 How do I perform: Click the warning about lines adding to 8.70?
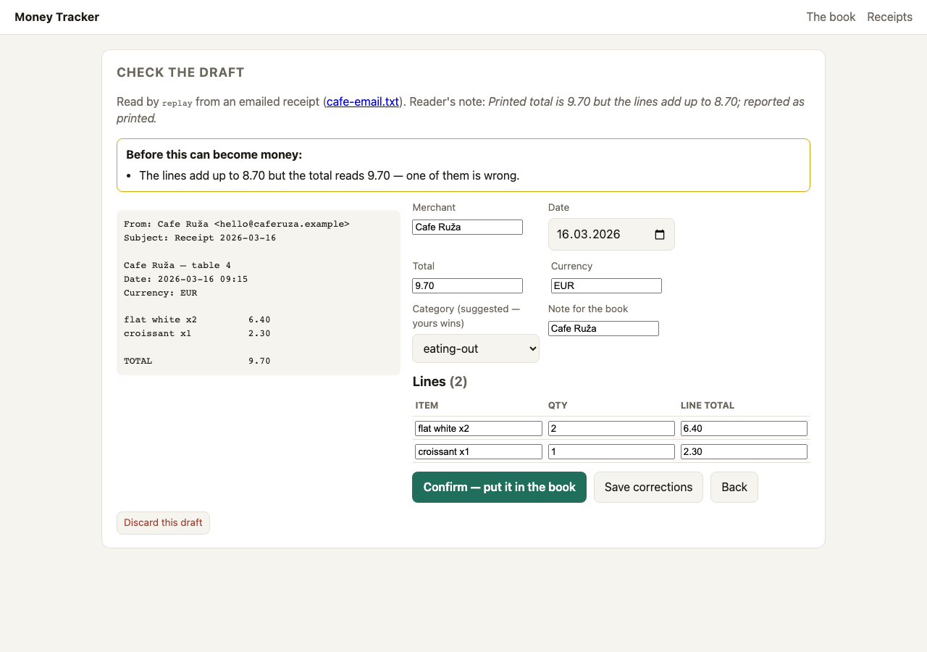tap(329, 175)
